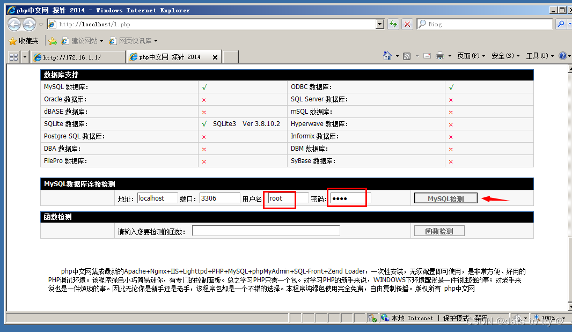Close the php中文网 探针 2014 tab
The height and width of the screenshot is (332, 572).
point(215,57)
